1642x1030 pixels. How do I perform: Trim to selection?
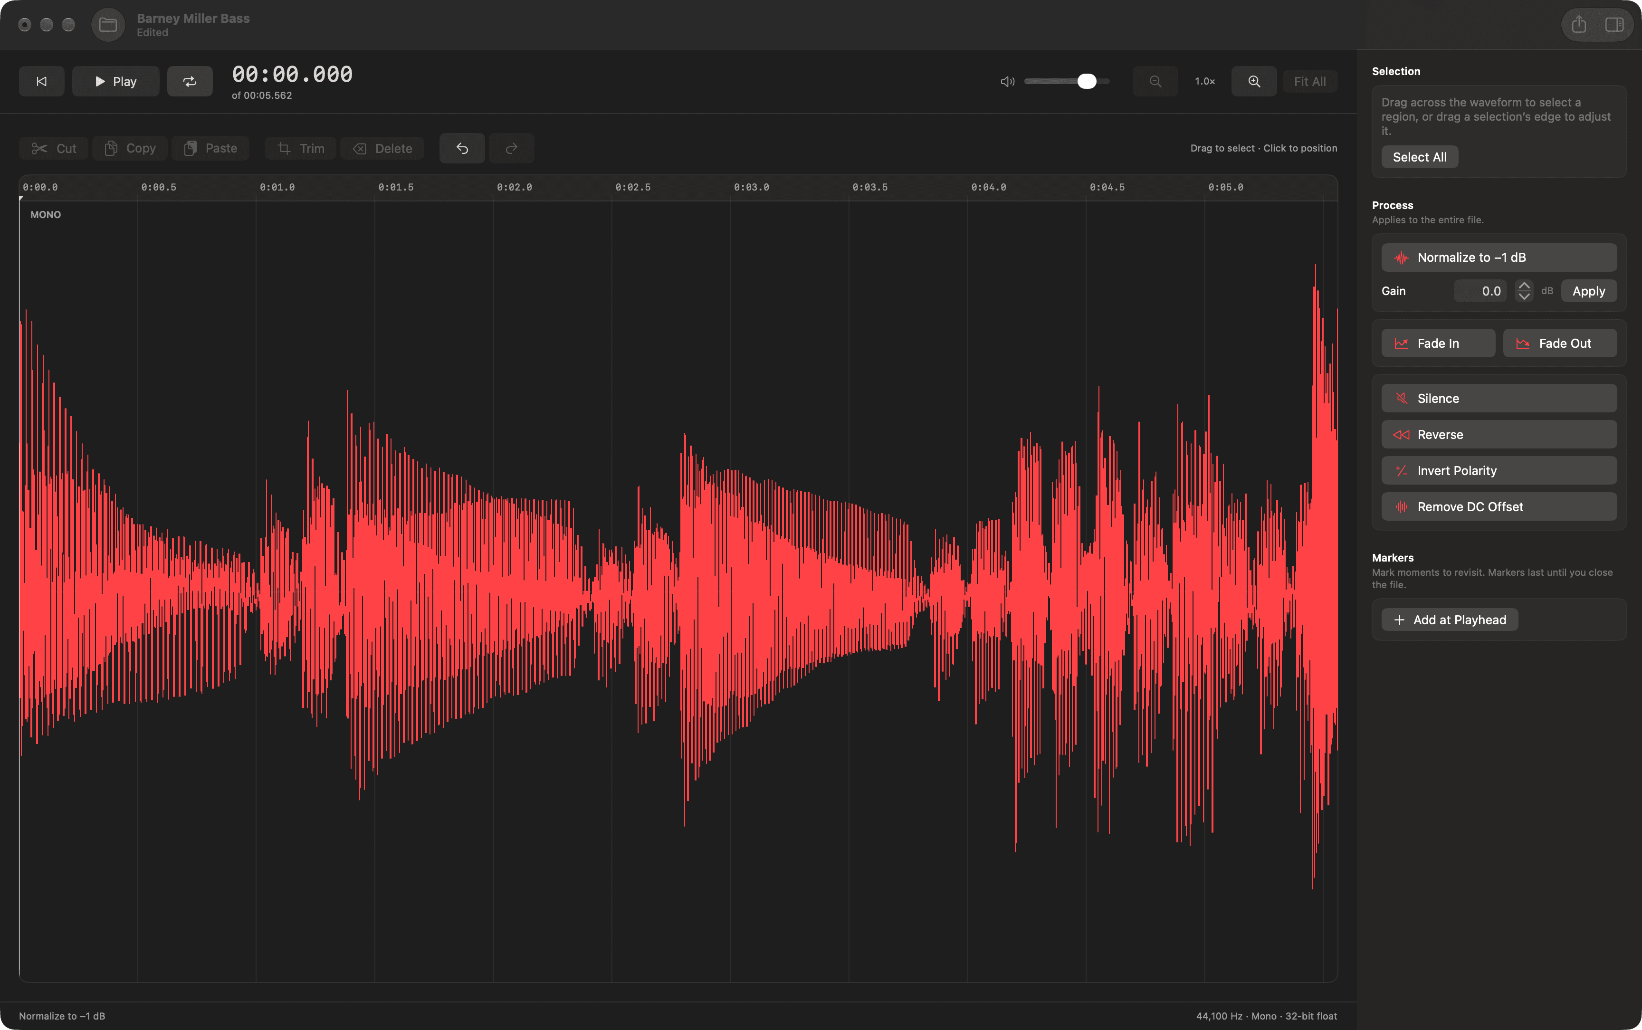pyautogui.click(x=300, y=149)
